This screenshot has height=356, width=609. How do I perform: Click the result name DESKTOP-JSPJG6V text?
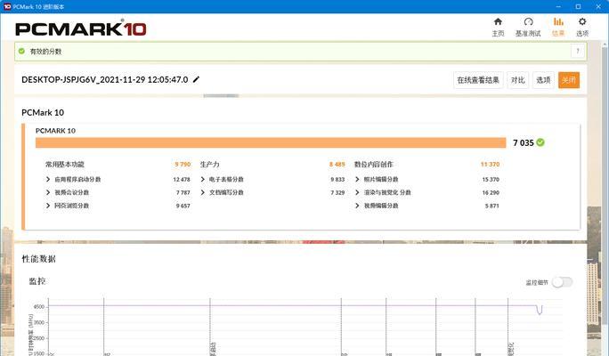104,79
